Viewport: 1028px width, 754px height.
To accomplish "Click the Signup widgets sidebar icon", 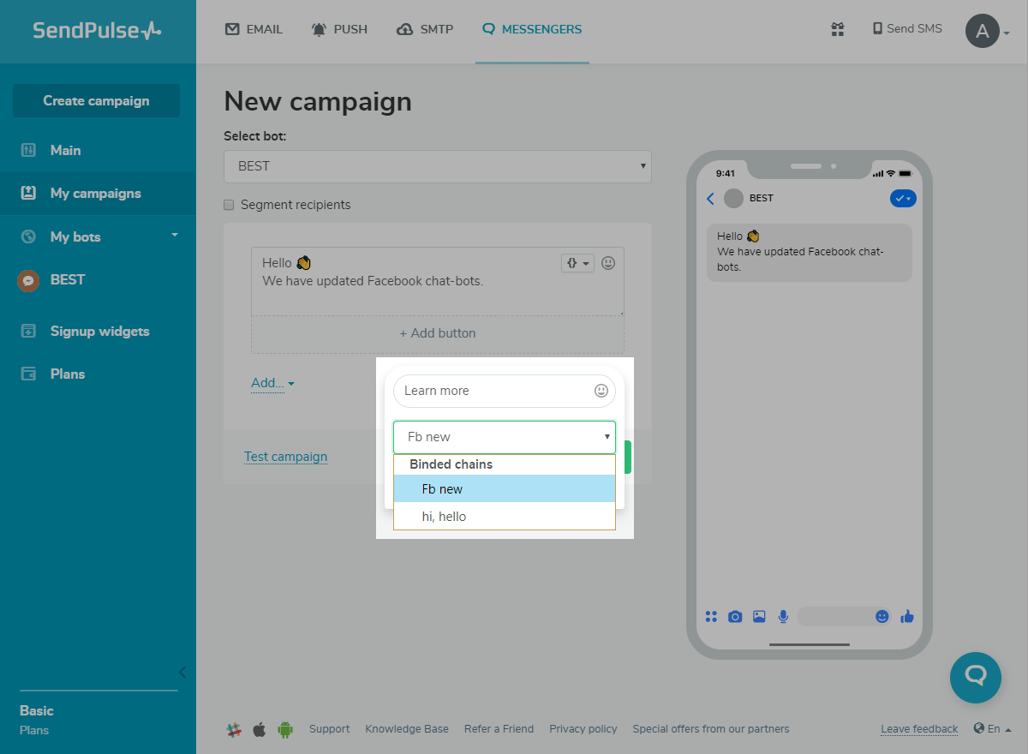I will [x=28, y=331].
